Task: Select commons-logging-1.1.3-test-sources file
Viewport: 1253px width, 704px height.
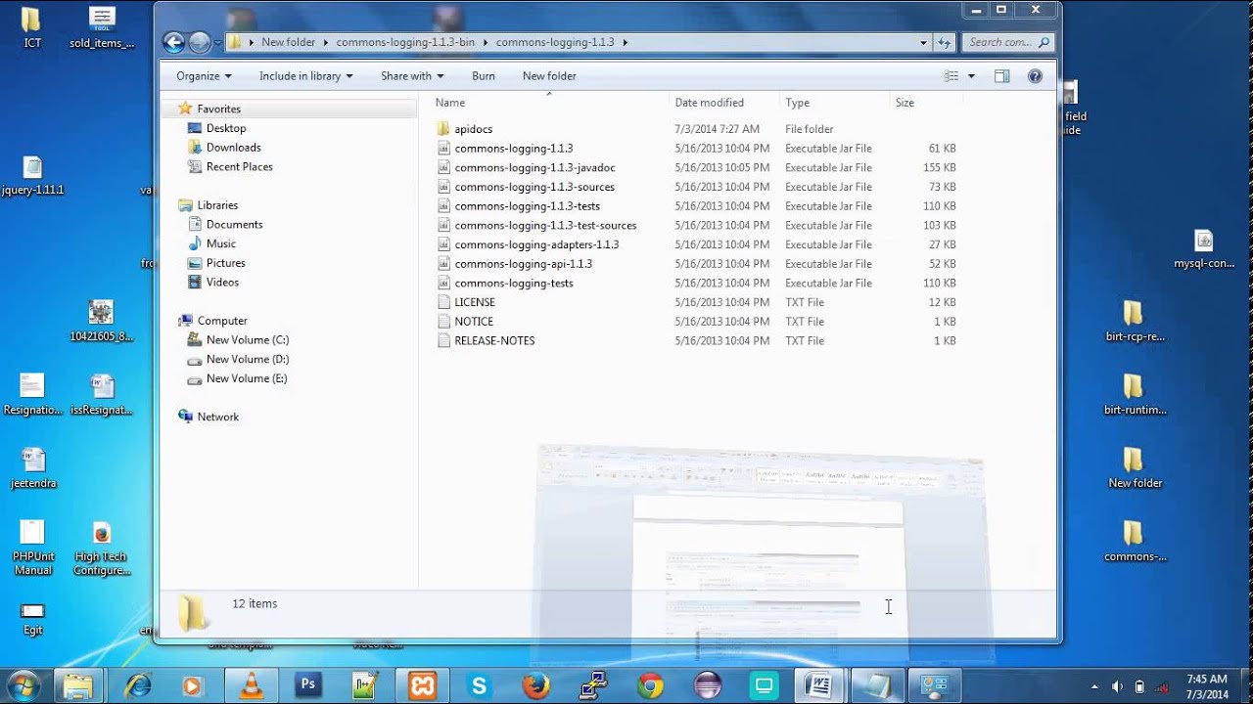Action: point(545,226)
